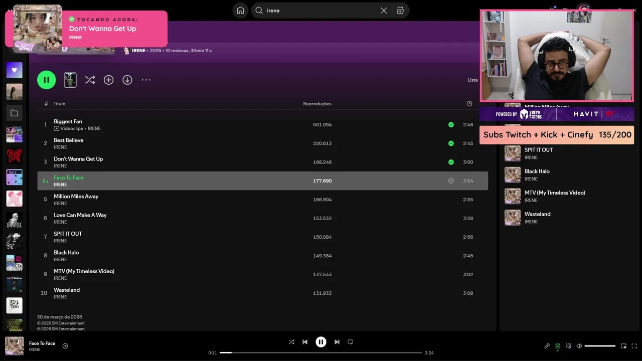
Task: Add Face To Face to Liked Songs via row plus
Action: coord(451,181)
